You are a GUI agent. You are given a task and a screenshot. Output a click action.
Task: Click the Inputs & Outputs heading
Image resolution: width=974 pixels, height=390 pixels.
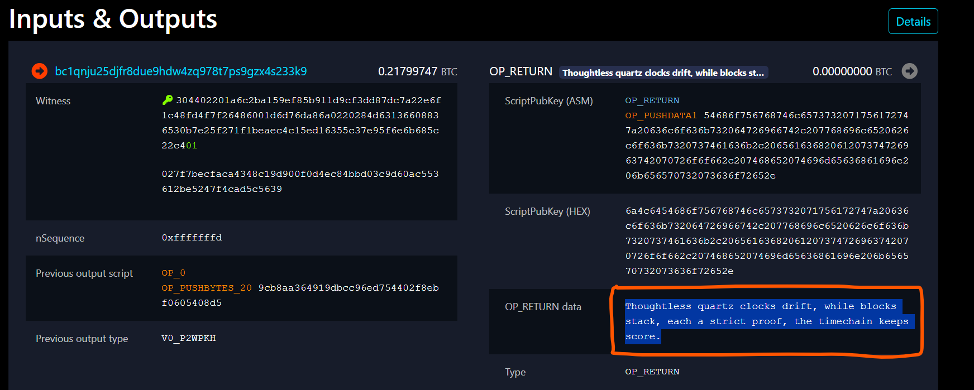113,19
